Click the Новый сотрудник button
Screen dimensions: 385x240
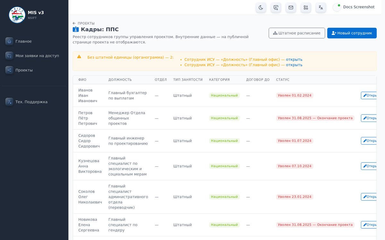point(352,33)
